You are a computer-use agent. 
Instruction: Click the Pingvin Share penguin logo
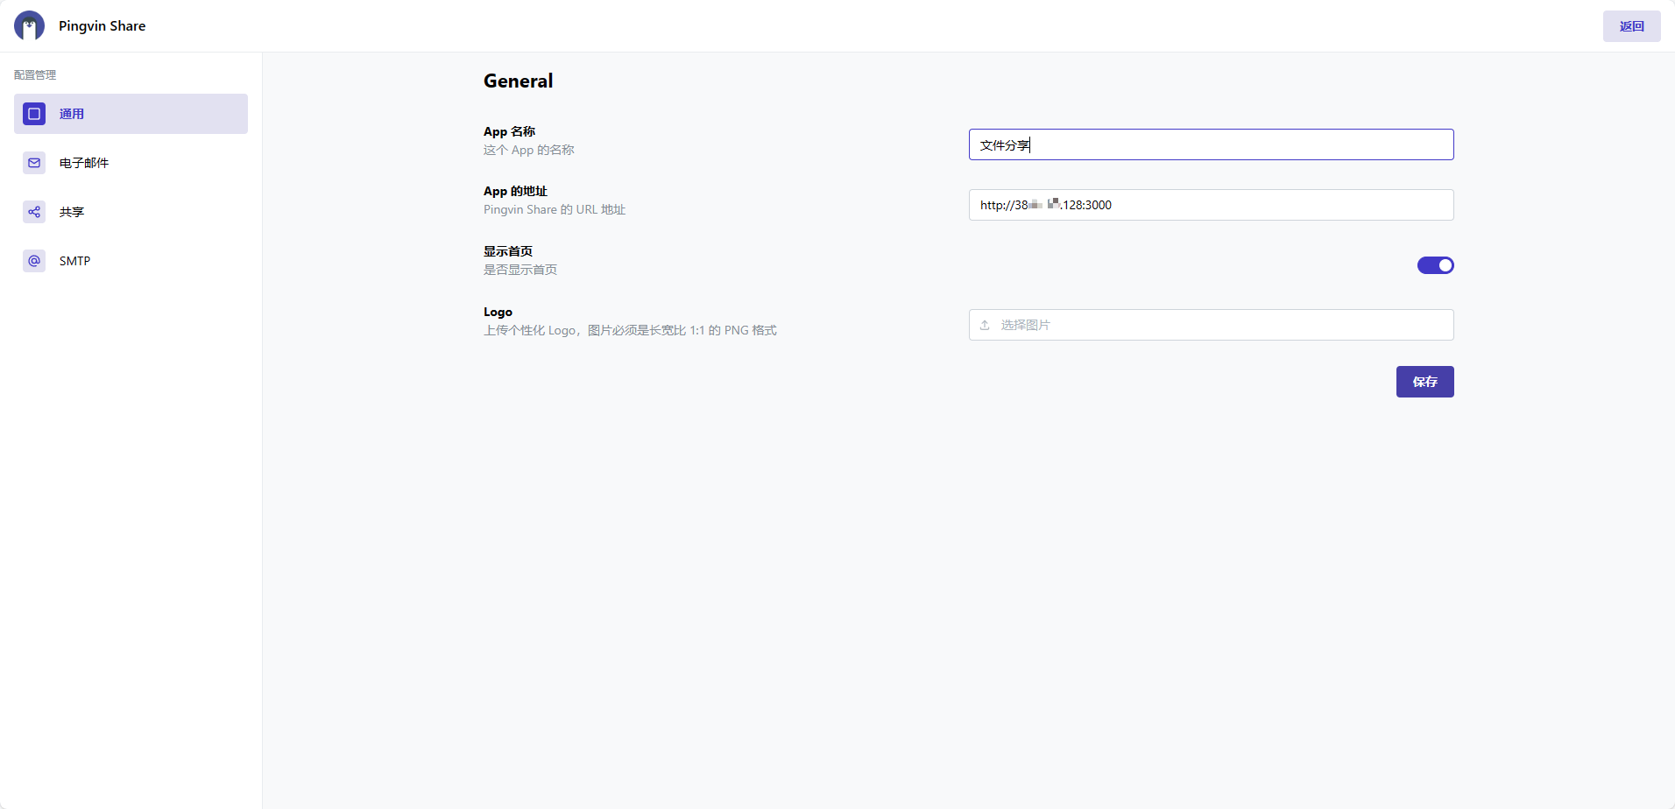(29, 26)
